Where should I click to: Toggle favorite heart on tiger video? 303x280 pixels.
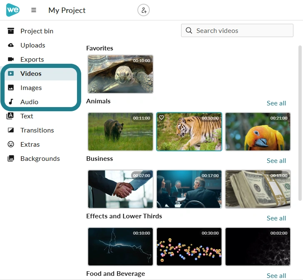click(161, 117)
